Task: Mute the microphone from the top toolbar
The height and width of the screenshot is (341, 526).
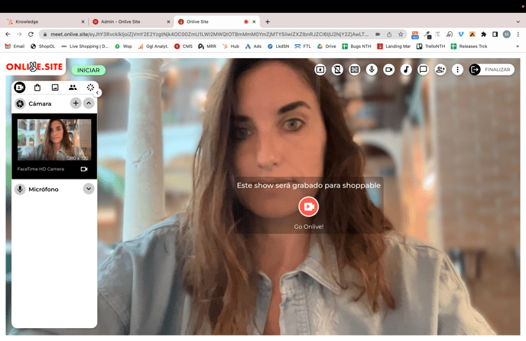Action: 372,69
